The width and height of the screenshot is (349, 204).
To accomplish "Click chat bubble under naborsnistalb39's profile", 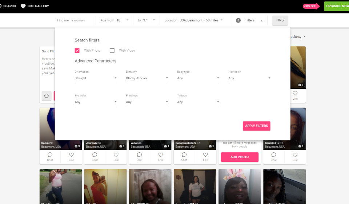I will pyautogui.click(x=184, y=155).
